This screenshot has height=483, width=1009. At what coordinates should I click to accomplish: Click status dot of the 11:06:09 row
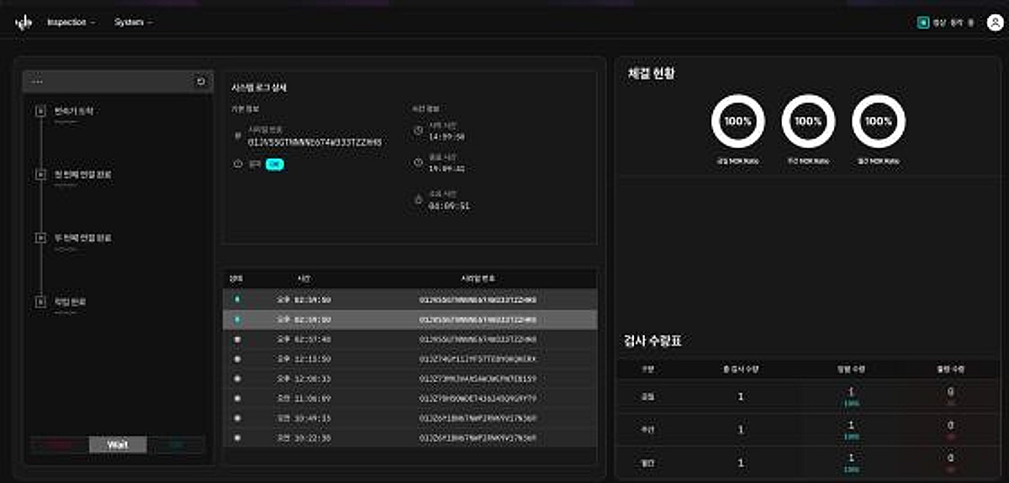[236, 398]
